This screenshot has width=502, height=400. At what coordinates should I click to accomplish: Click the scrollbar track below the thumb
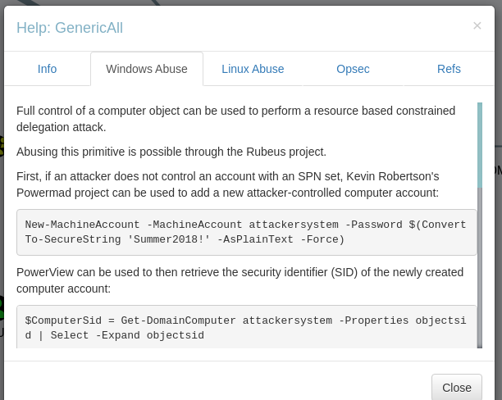point(480,270)
